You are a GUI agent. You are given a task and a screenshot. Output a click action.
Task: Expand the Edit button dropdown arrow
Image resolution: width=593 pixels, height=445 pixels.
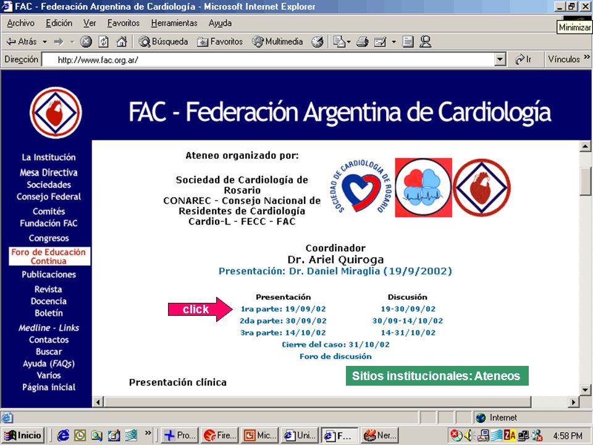pos(393,41)
